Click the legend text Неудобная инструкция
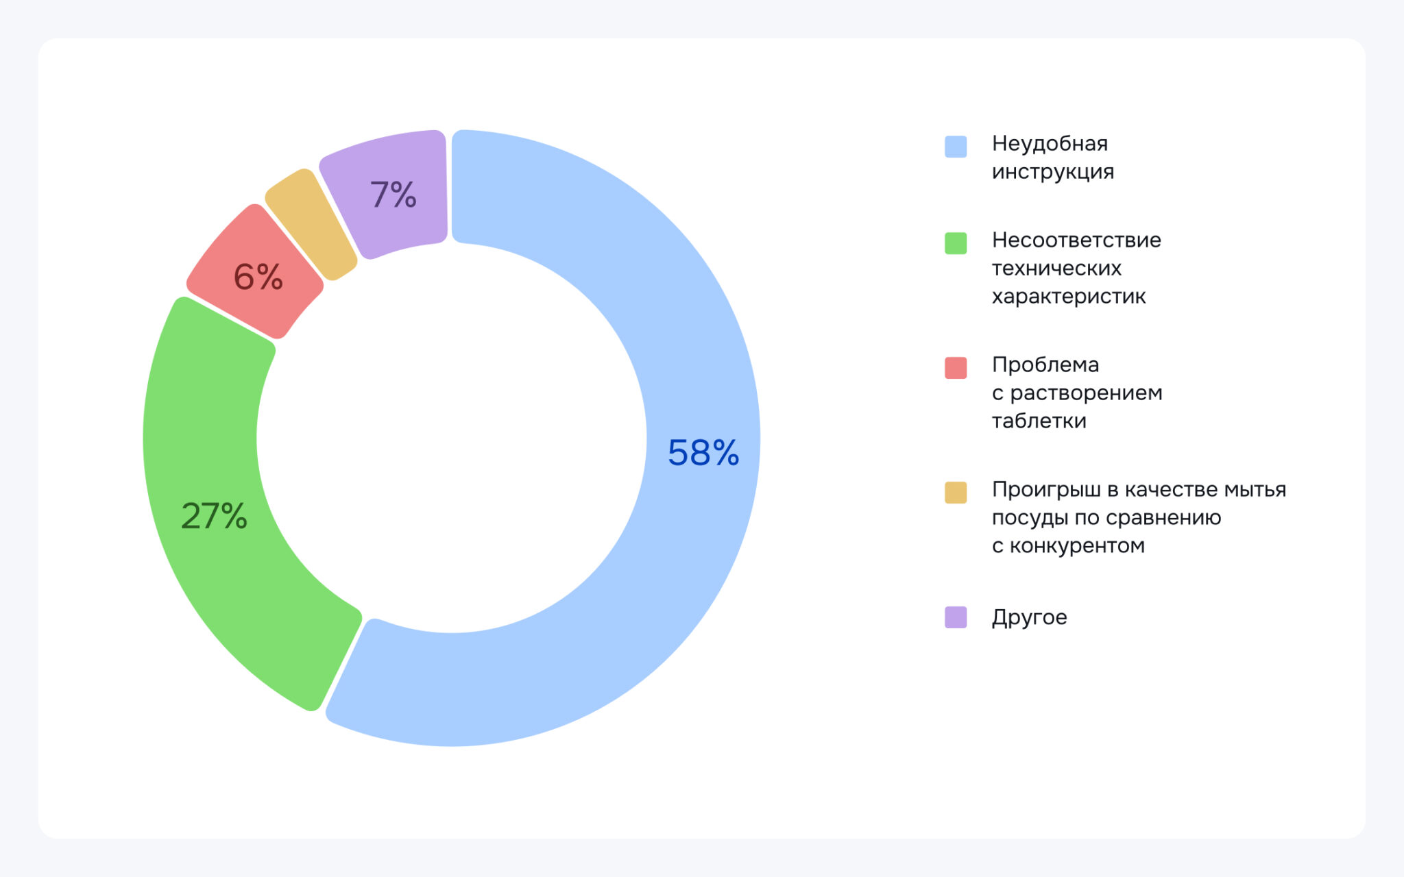Image resolution: width=1404 pixels, height=877 pixels. (1053, 158)
